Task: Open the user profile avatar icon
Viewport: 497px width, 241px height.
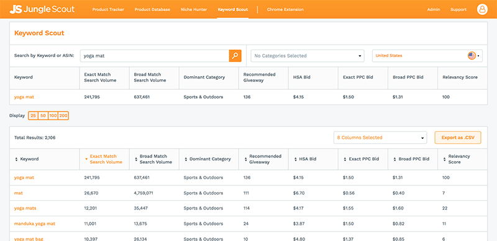Action: [482, 9]
